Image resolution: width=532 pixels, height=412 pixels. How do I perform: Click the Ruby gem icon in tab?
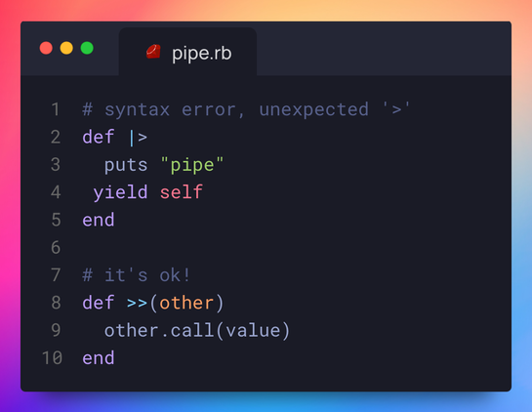[153, 52]
